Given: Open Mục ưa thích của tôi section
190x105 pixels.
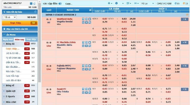Looking at the screenshot, I should tap(19, 29).
